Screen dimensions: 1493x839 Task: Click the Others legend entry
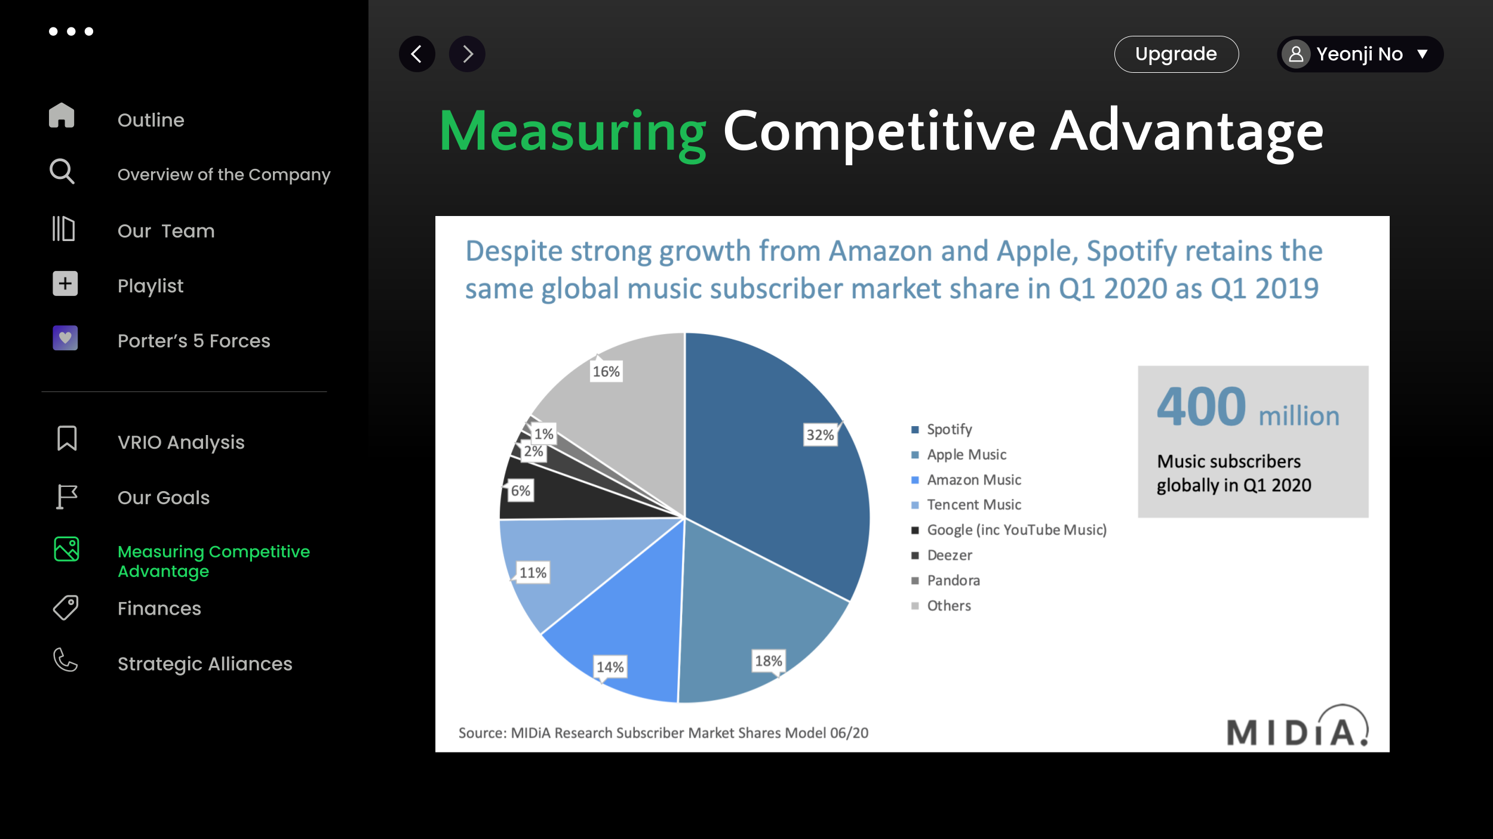pyautogui.click(x=942, y=606)
